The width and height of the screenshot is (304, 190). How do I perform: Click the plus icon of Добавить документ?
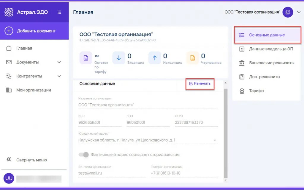[9, 31]
